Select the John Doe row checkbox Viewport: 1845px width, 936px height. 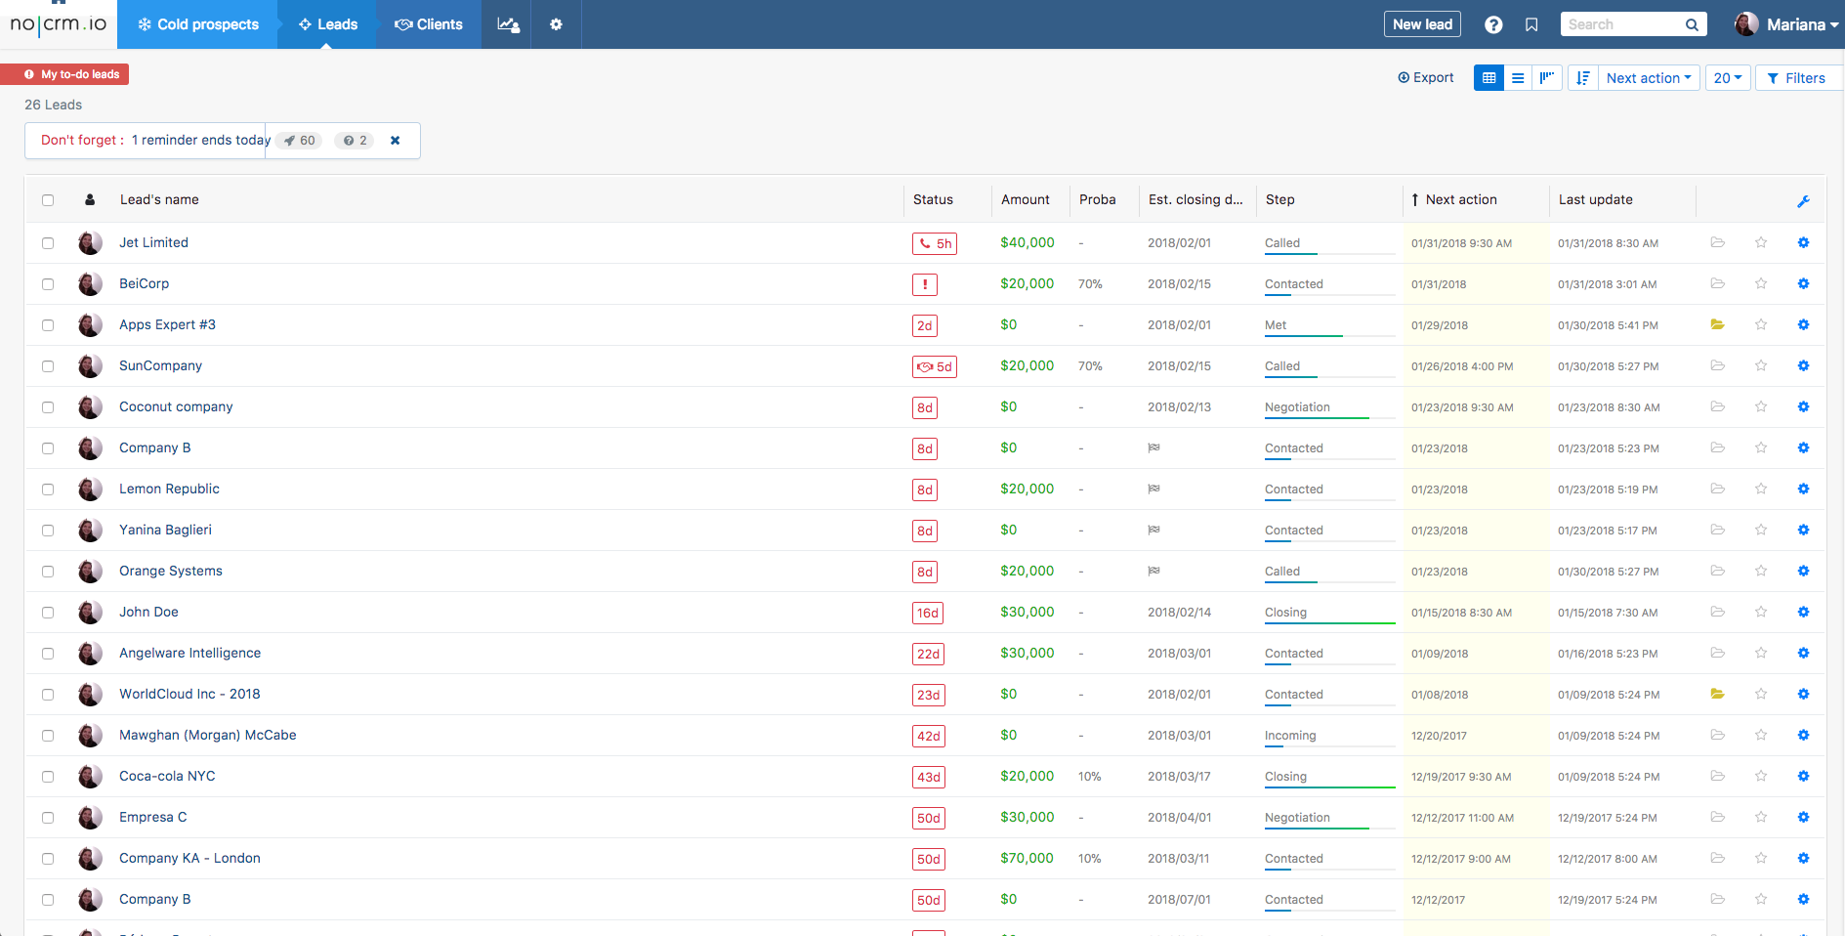pyautogui.click(x=48, y=613)
